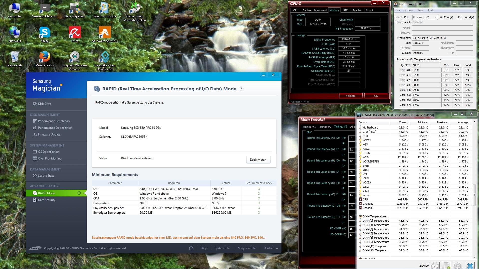The width and height of the screenshot is (479, 269).
Task: Click the help question mark beside RAPID title
Action: tap(241, 89)
